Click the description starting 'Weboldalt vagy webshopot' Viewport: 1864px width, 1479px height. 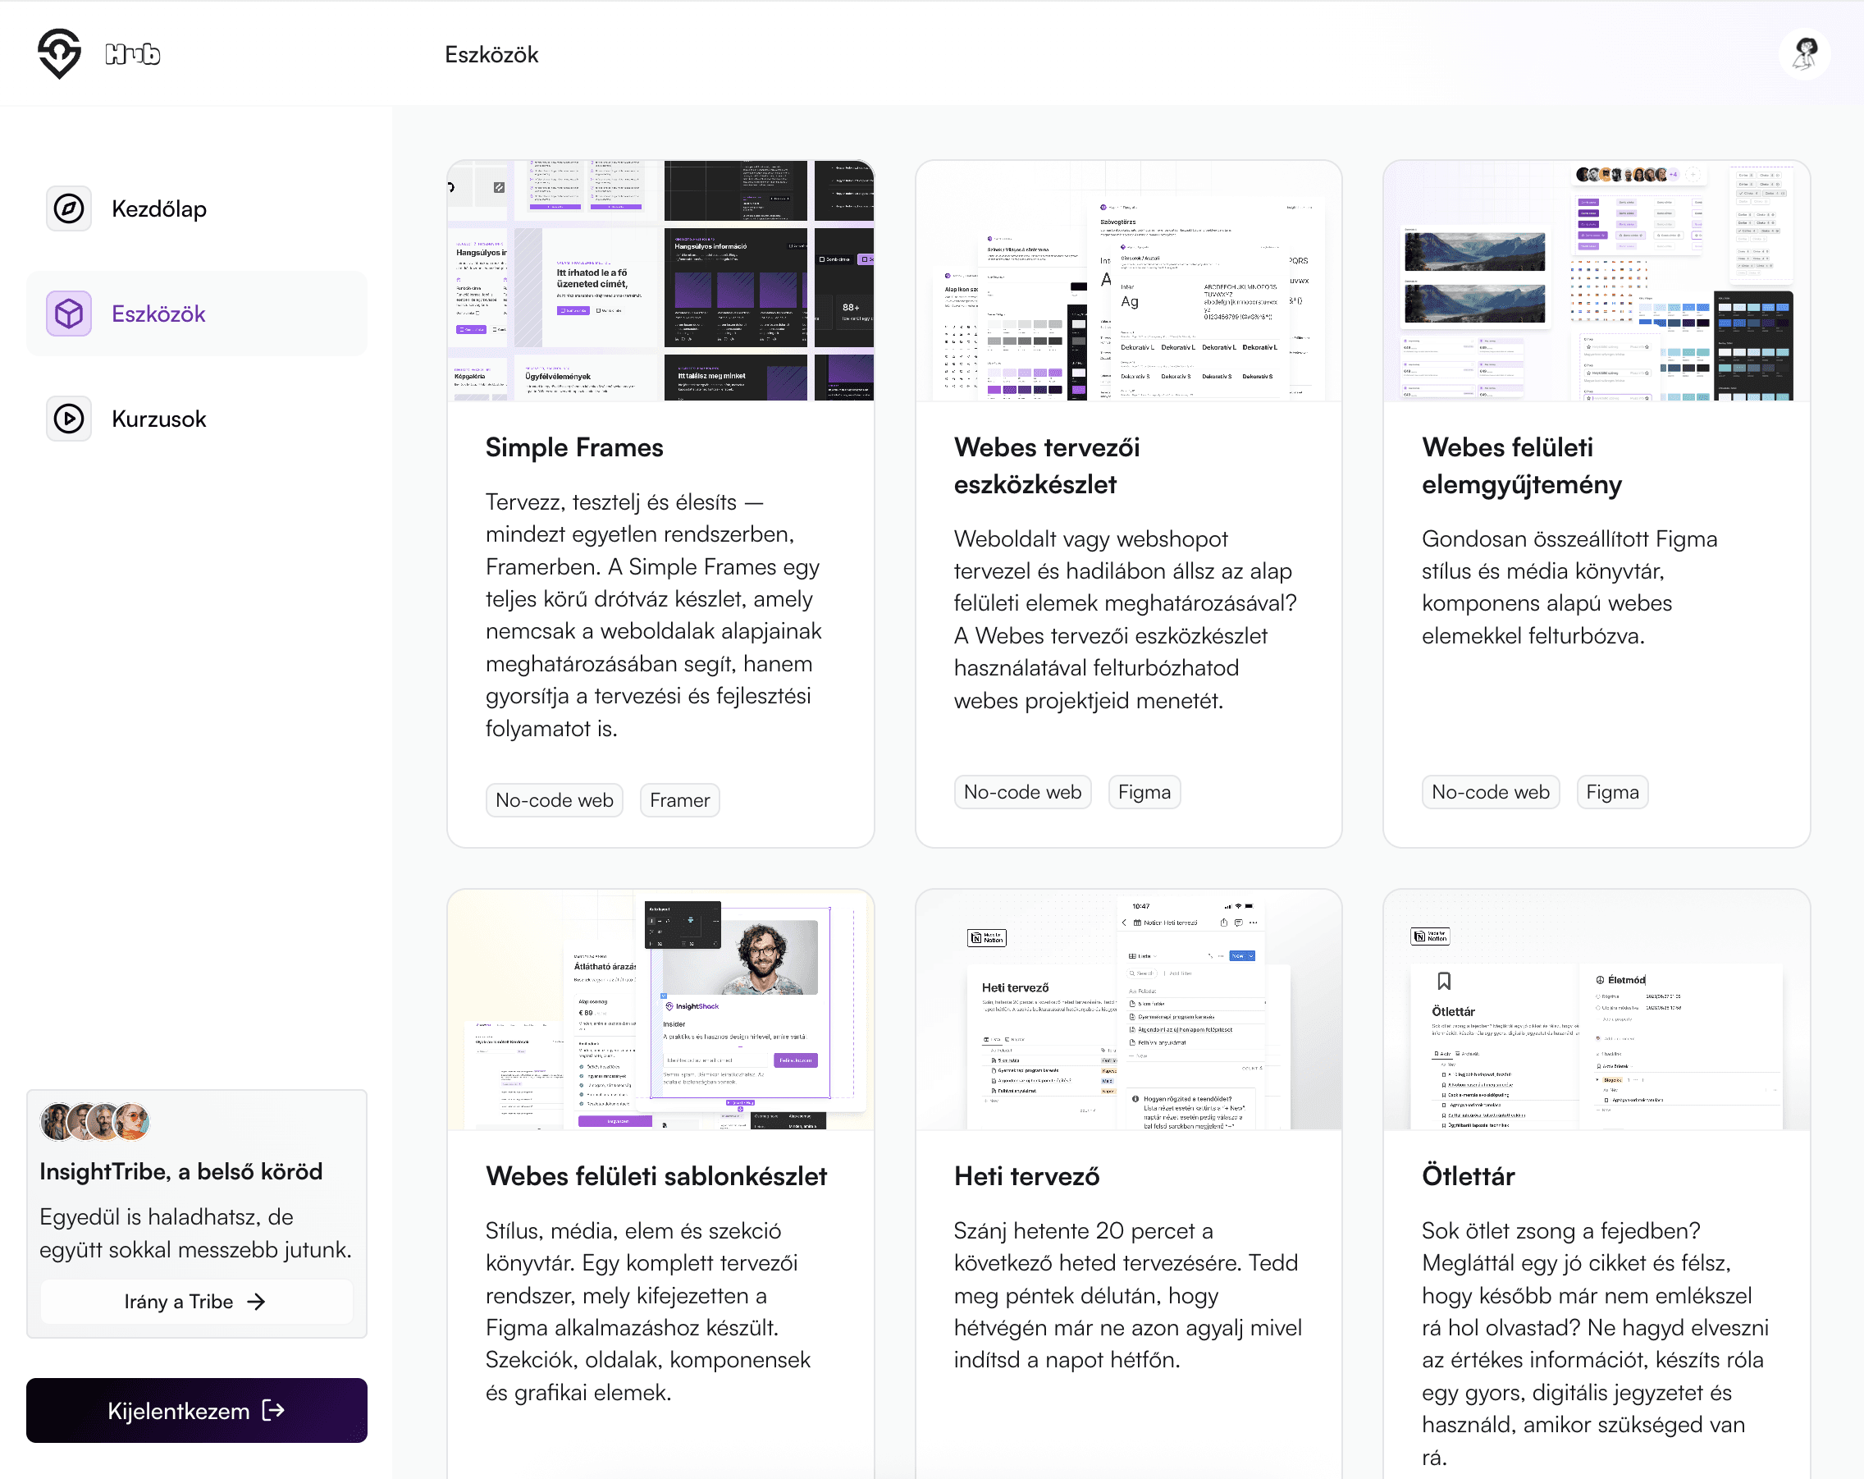(x=1125, y=620)
